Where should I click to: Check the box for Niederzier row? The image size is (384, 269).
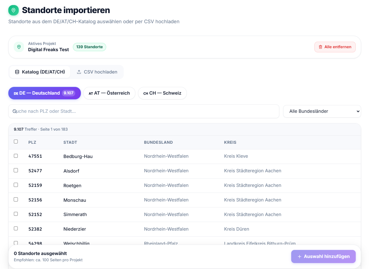pyautogui.click(x=16, y=229)
